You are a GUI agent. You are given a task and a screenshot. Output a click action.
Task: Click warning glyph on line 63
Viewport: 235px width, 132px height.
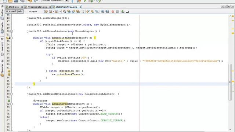[x=9, y=74]
